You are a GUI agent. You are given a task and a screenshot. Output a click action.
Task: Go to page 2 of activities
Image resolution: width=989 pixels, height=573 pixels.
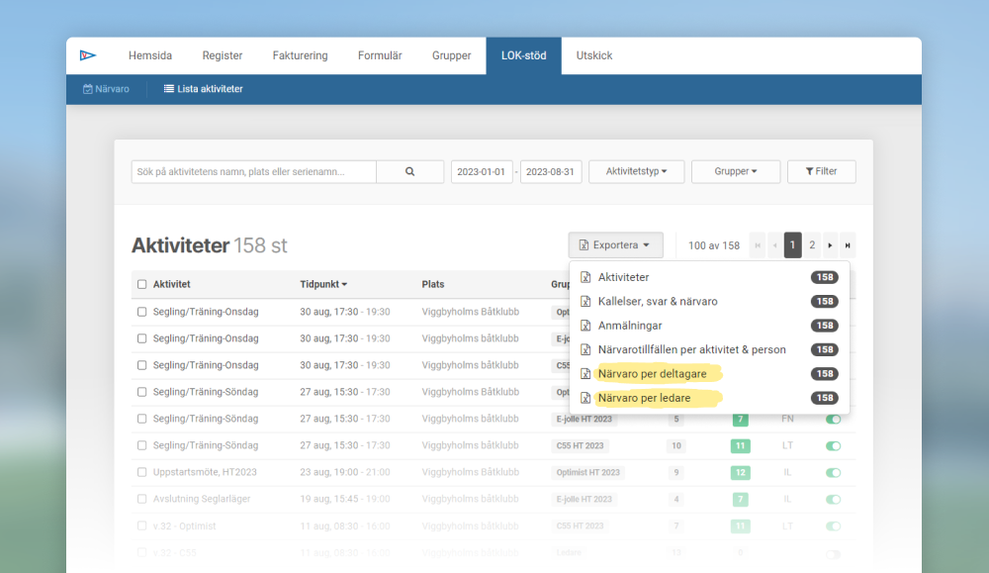(812, 245)
